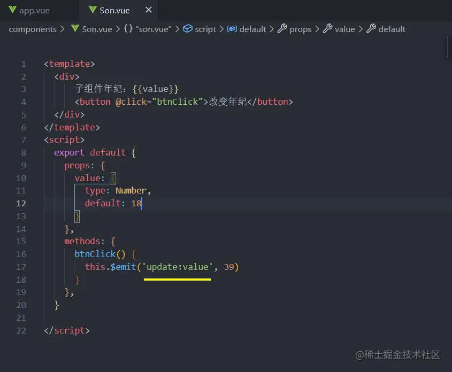Click the </div> closing tag

pyautogui.click(x=70, y=114)
